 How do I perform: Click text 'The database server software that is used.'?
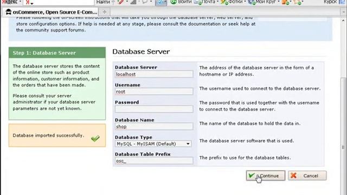tap(247, 141)
